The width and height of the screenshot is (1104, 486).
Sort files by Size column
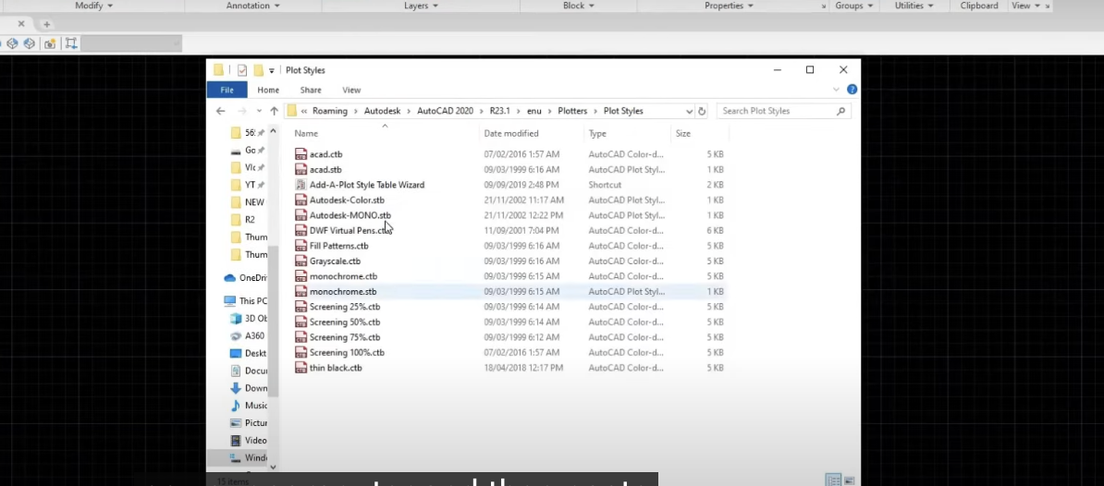pos(683,134)
